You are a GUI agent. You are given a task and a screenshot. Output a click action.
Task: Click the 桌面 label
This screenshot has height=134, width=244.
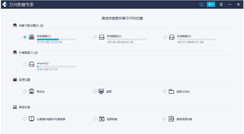click(109, 92)
